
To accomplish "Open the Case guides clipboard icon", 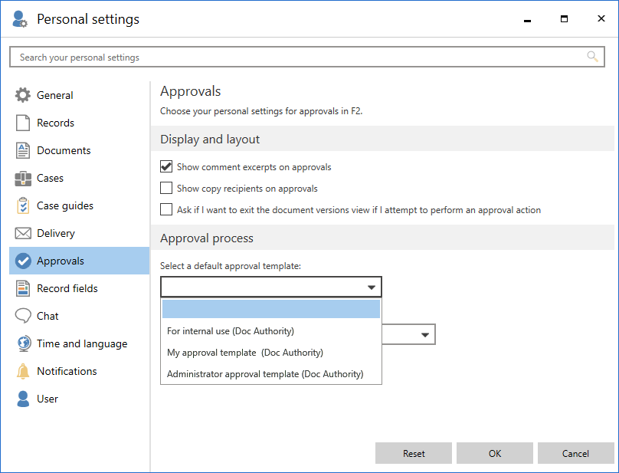I will pos(23,206).
